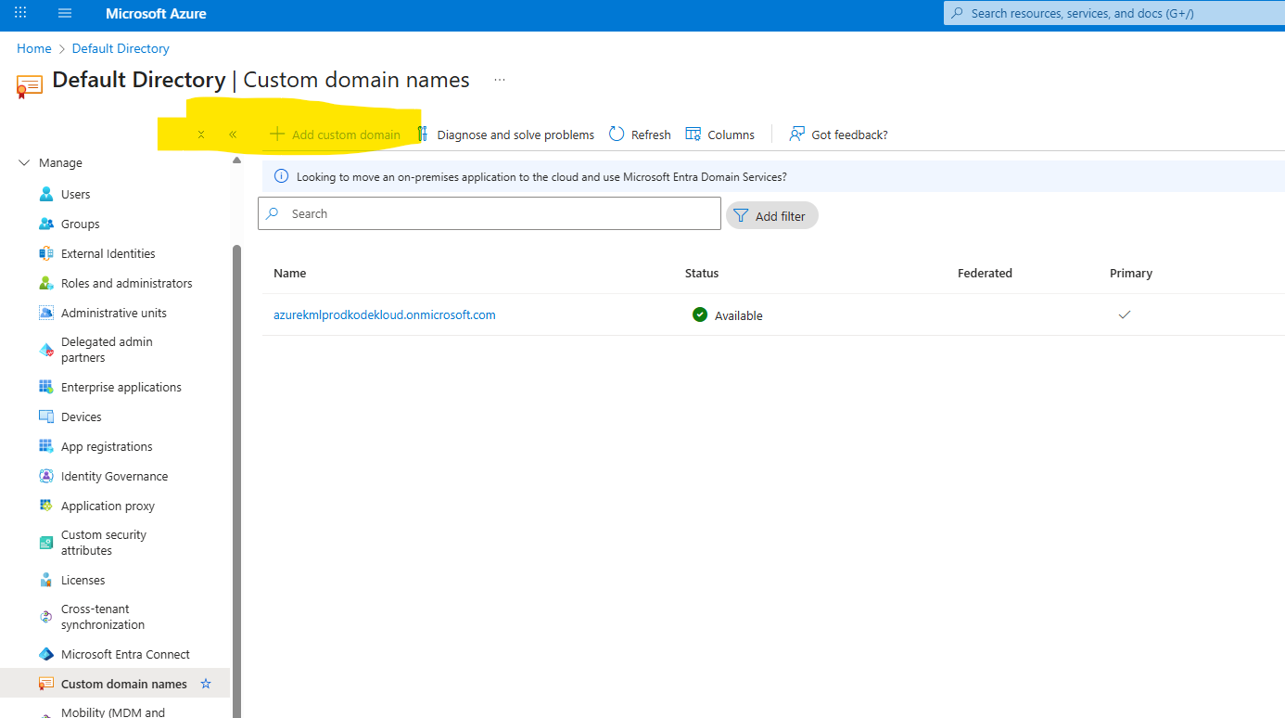Image resolution: width=1285 pixels, height=718 pixels.
Task: Click the green Available status icon
Action: point(700,314)
